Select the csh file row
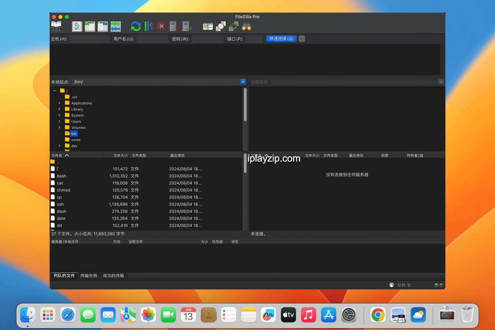Screen dimensions: 495x330 pyautogui.click(x=146, y=204)
